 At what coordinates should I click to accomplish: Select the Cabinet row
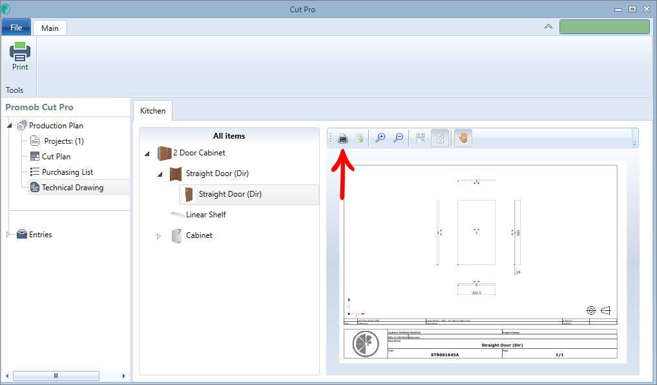[199, 235]
